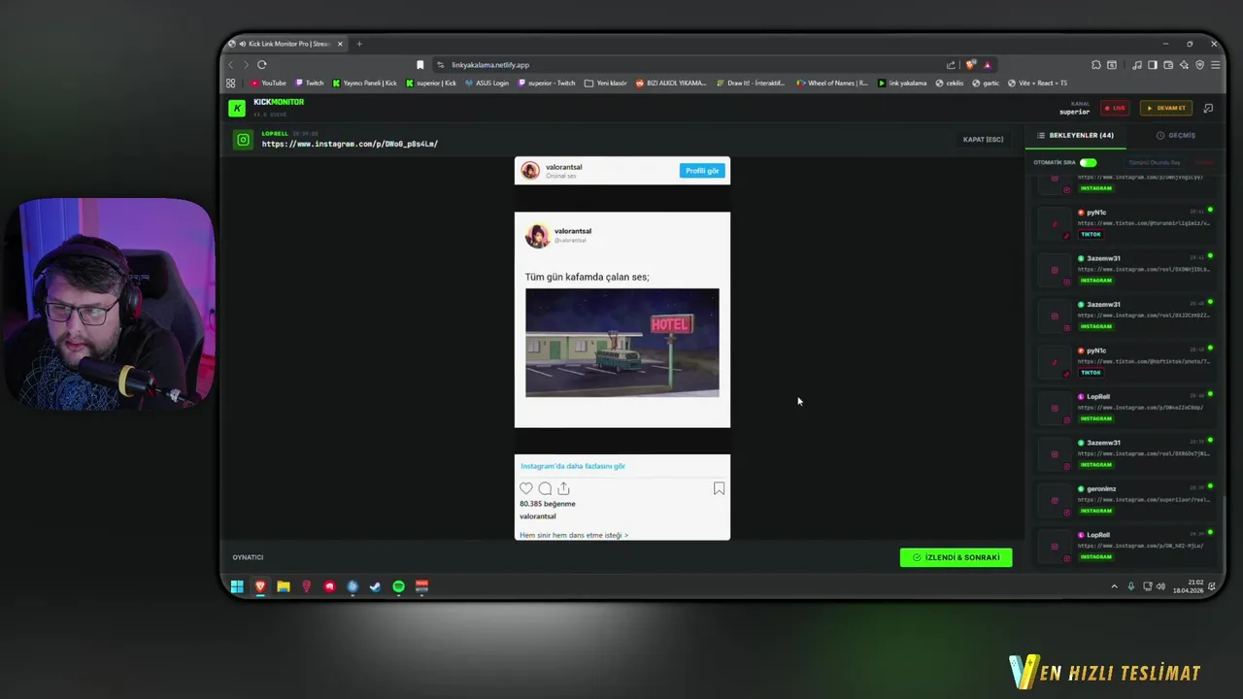
Task: Open File Explorer from the taskbar
Action: (283, 586)
